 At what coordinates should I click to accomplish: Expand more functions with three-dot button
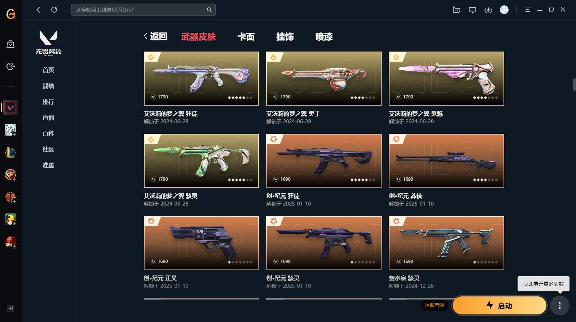(x=560, y=306)
